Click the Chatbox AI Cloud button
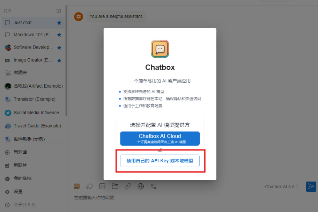318x212 pixels. (x=160, y=138)
